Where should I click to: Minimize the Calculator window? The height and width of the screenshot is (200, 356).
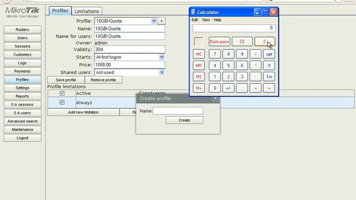pyautogui.click(x=258, y=12)
